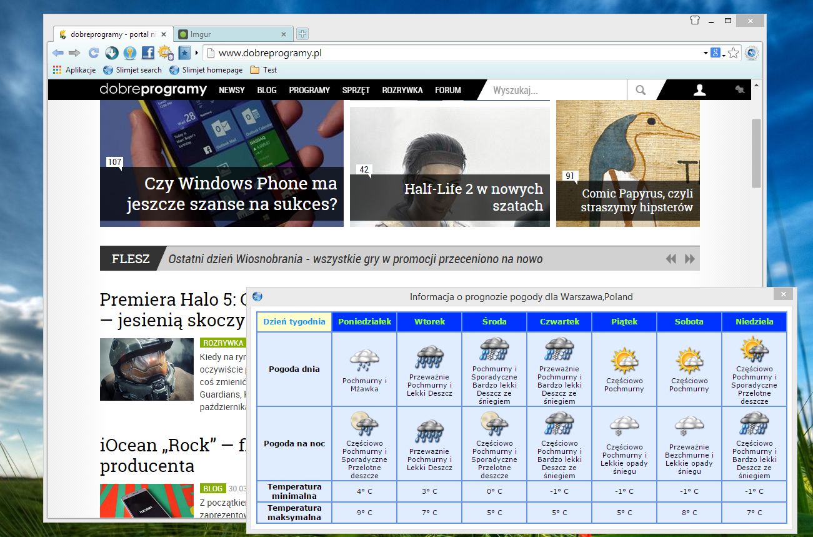Open the user account icon
This screenshot has width=813, height=537.
tap(700, 90)
